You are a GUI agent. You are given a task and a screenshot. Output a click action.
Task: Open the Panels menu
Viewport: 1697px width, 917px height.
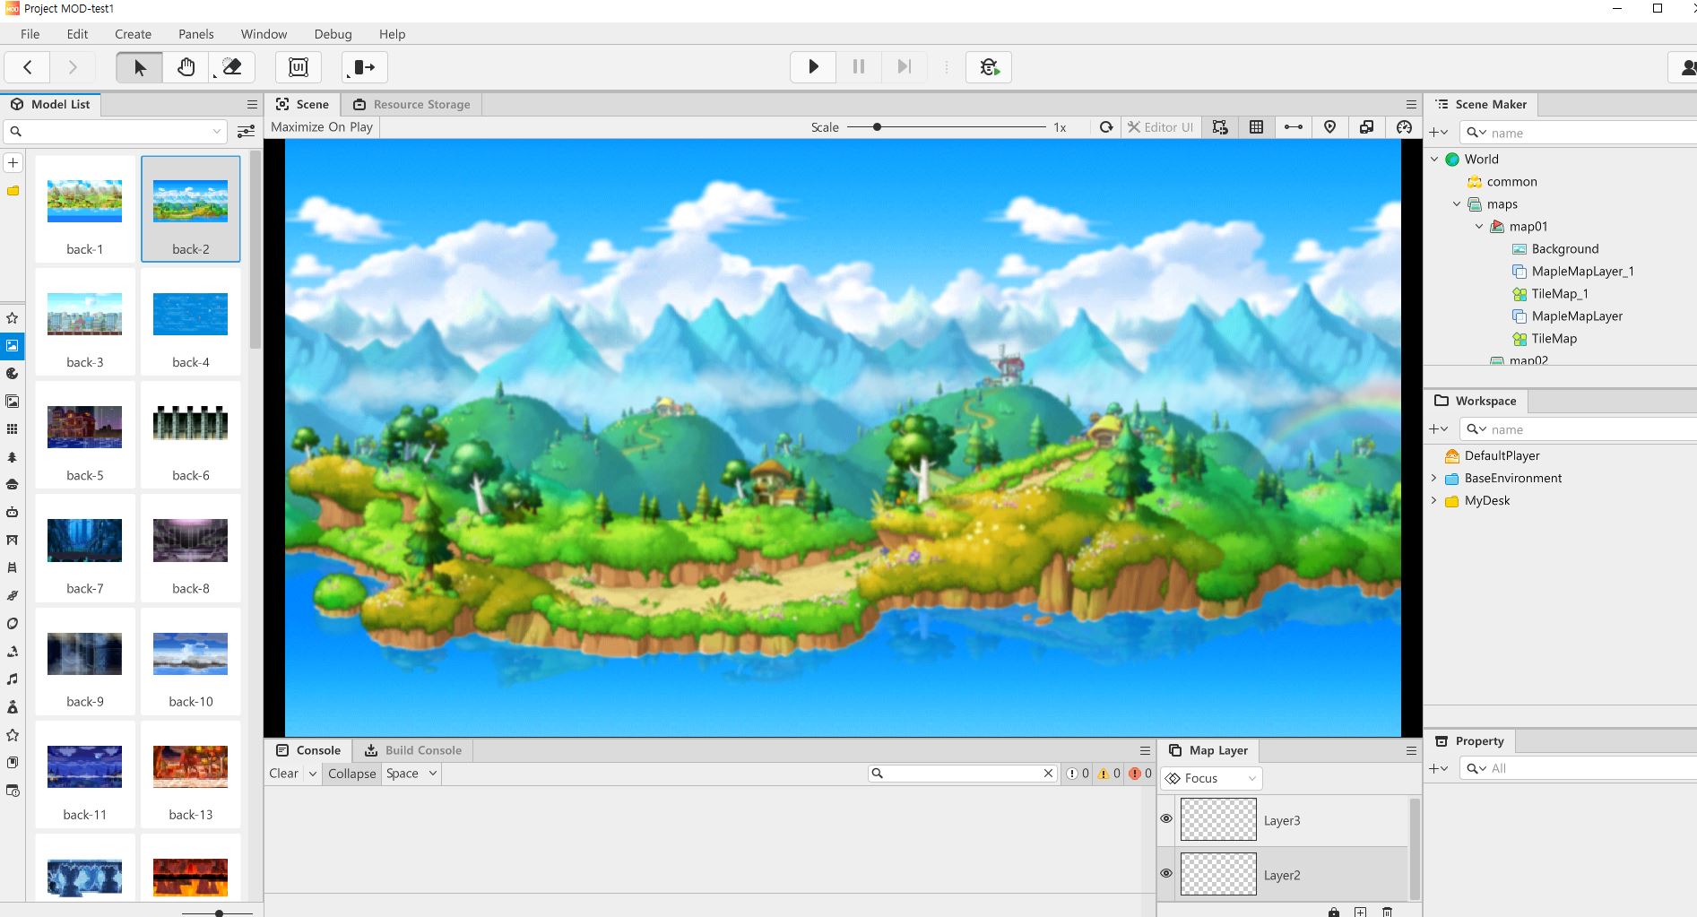click(x=195, y=34)
